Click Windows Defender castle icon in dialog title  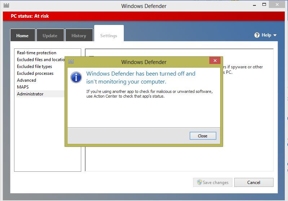[71, 61]
